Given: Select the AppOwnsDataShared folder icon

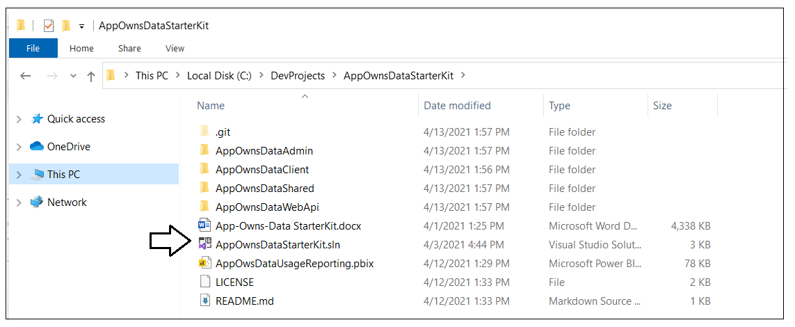Looking at the screenshot, I should (204, 188).
